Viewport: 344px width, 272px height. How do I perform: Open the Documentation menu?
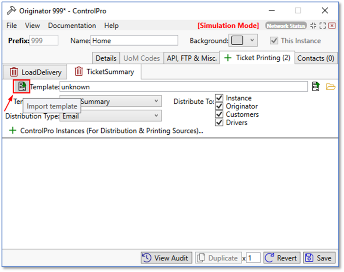pyautogui.click(x=72, y=26)
